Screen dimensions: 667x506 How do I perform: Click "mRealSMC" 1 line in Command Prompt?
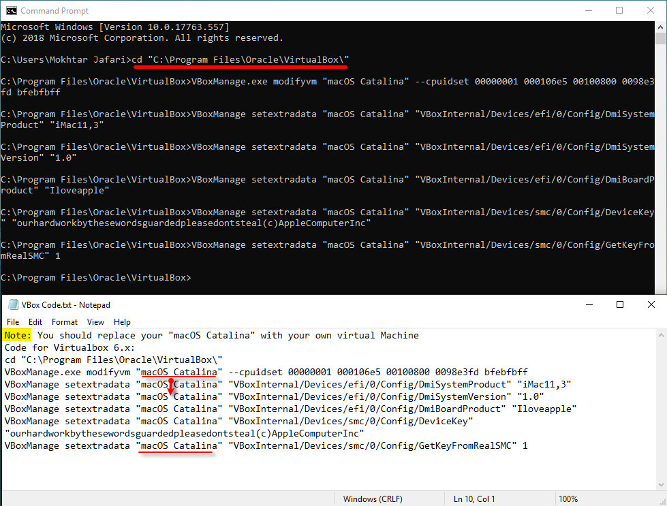point(30,256)
